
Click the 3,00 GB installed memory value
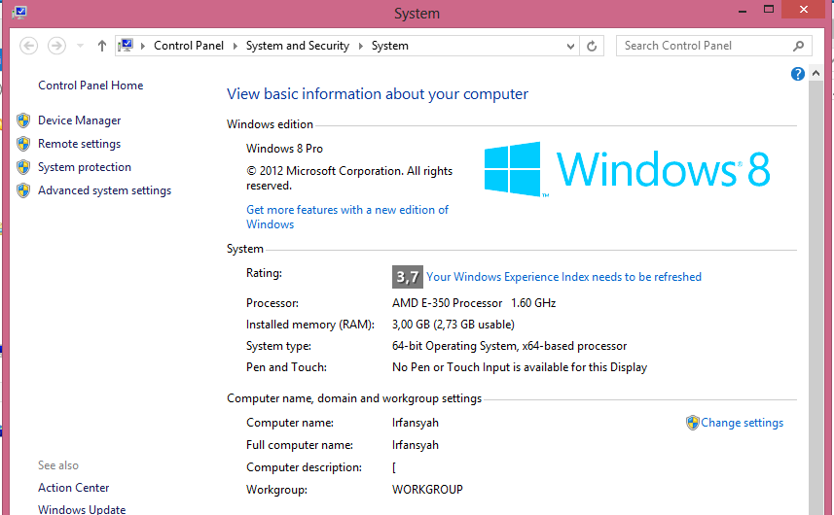click(453, 325)
